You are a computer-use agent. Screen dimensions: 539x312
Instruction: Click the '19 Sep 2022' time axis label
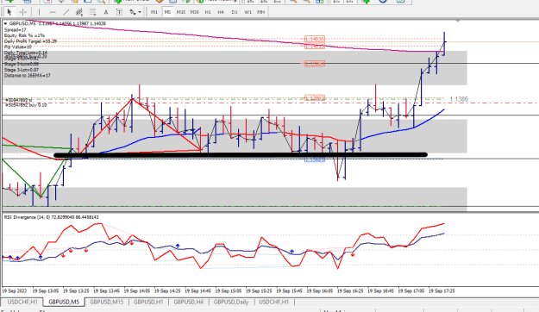click(x=14, y=291)
